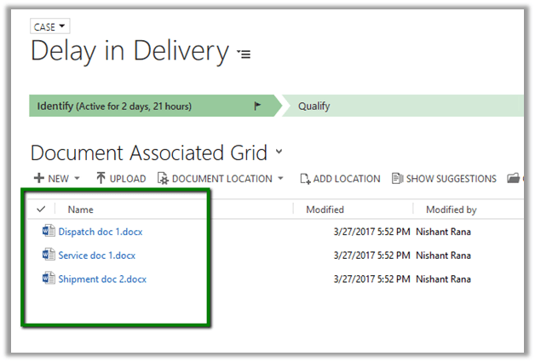The height and width of the screenshot is (362, 535).
Task: Expand the Document Location dropdown arrow
Action: click(279, 179)
